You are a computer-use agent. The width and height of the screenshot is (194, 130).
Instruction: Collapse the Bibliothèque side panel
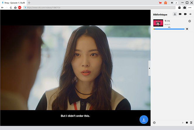[x=150, y=68]
